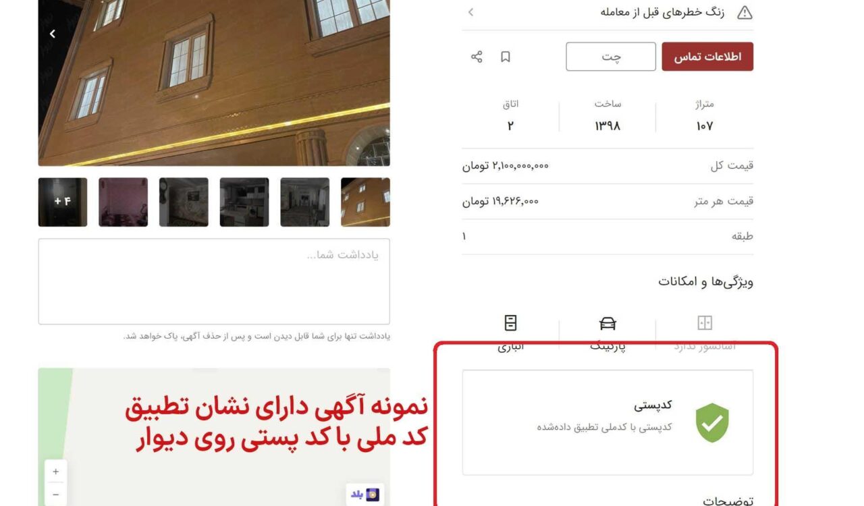Screen dimensions: 864x506
Task: Click the storage room (انباری) icon
Action: click(511, 322)
